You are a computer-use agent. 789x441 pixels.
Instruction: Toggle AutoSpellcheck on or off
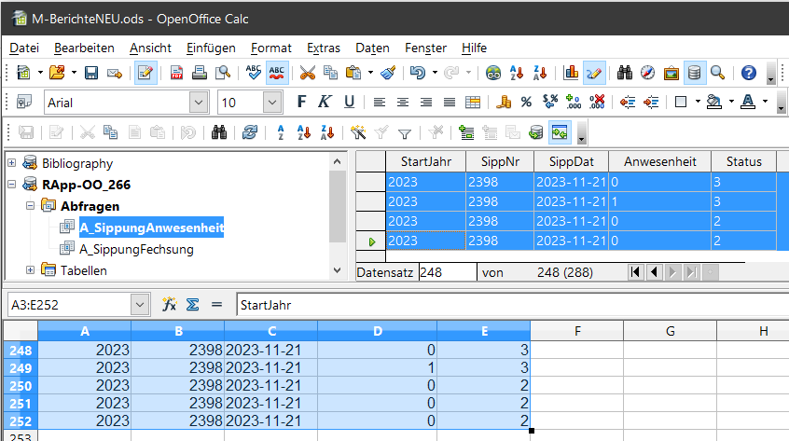(x=277, y=73)
